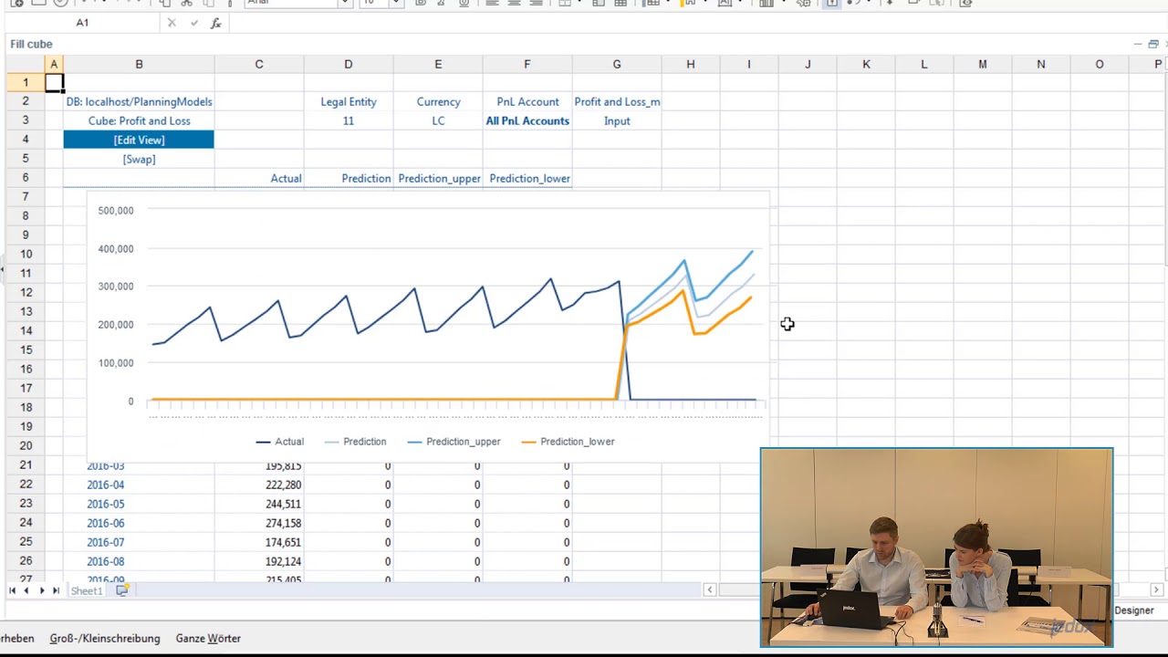Screen dimensions: 1168x657
Task: Click the formula bar confirm checkmark icon
Action: [194, 23]
